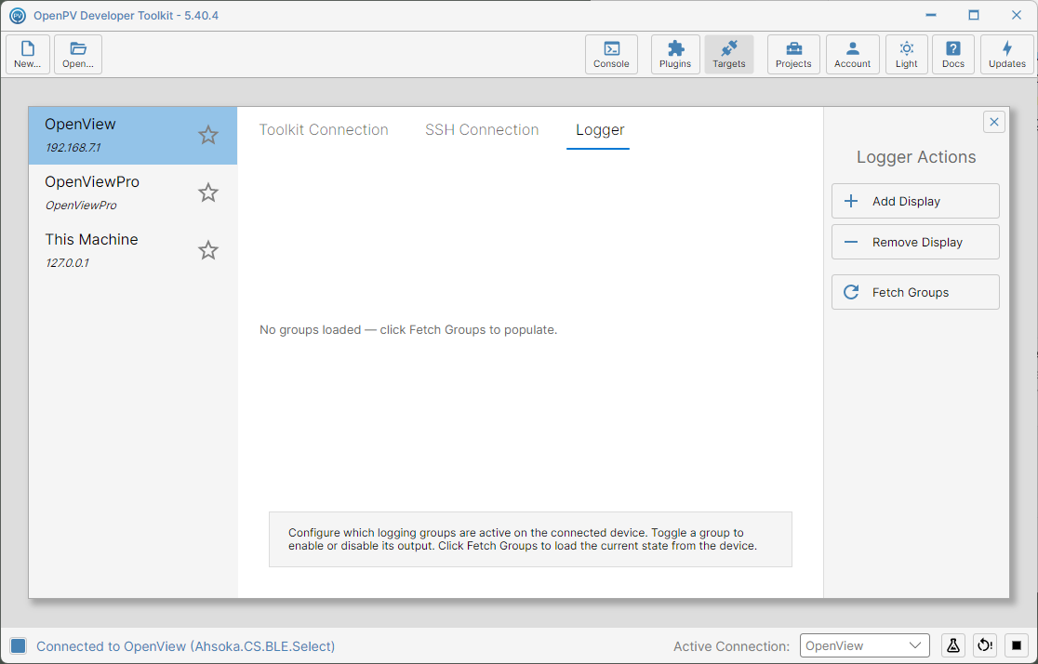Click the restart icon with exclamation mark

click(x=985, y=645)
